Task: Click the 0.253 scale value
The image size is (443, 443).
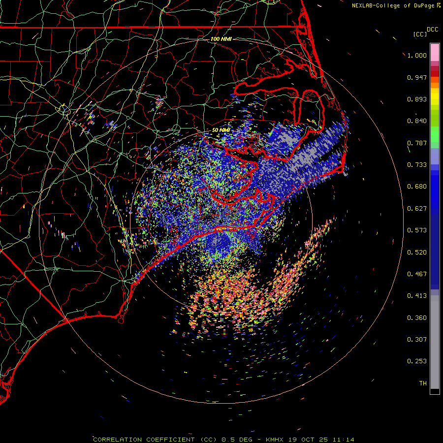Action: click(417, 361)
